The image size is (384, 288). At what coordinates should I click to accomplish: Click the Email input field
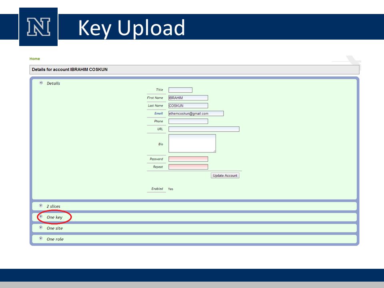click(x=196, y=113)
